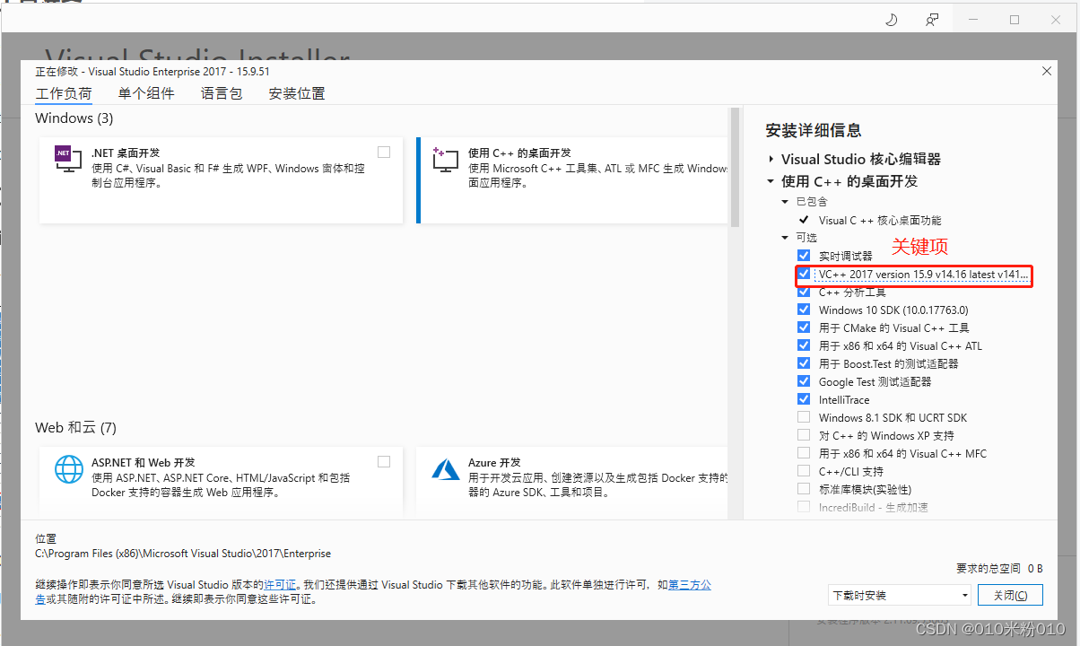Click the 安装详细信息 heading
The width and height of the screenshot is (1080, 646).
coord(814,130)
